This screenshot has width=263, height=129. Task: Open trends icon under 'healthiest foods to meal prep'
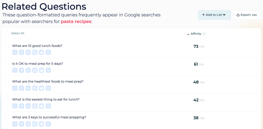15,88
